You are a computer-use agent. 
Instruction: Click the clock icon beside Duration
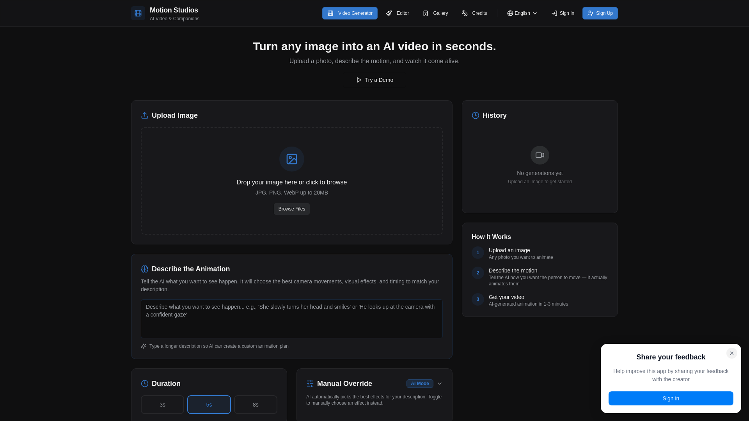(145, 384)
